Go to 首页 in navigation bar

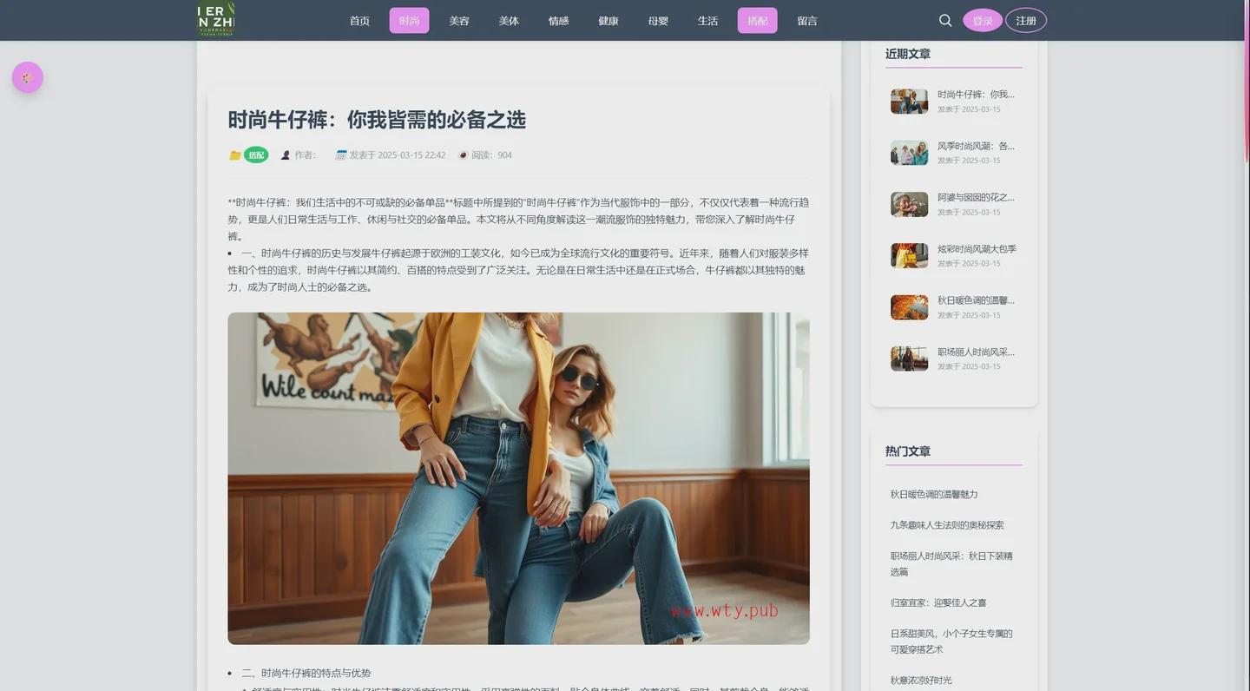click(x=359, y=21)
